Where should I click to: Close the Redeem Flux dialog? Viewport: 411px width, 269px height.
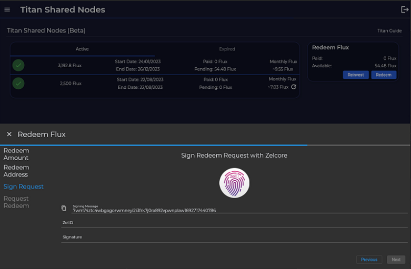click(9, 134)
